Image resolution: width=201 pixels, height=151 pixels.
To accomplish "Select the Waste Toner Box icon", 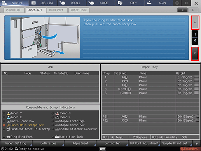I will pyautogui.click(x=9, y=121).
